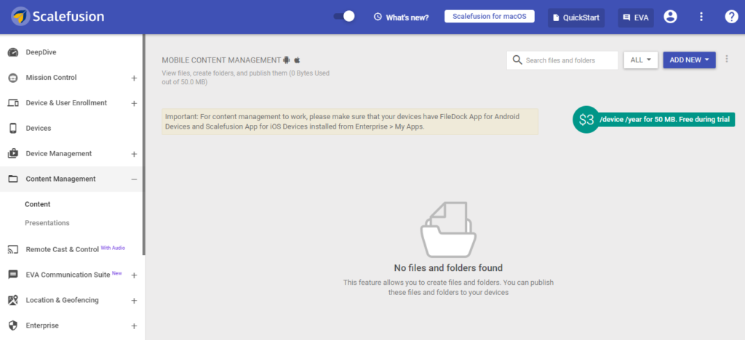The width and height of the screenshot is (745, 340).
Task: Expand the Enterprise section
Action: 134,326
